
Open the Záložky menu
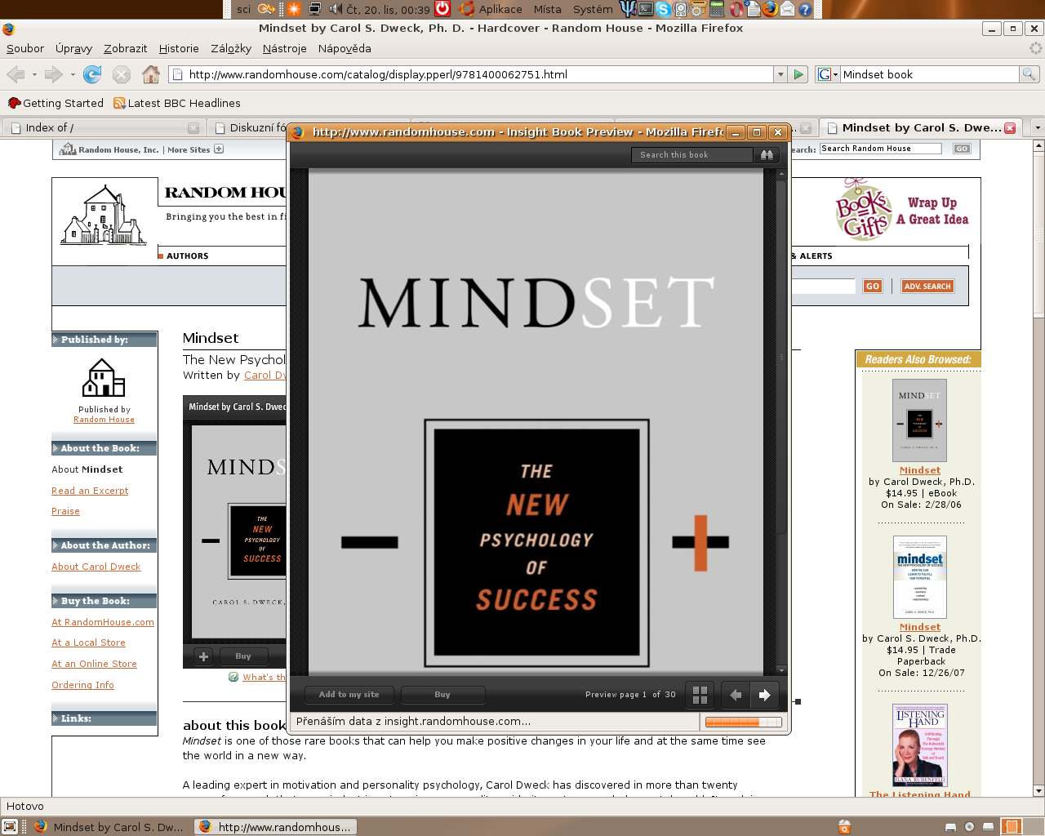pyautogui.click(x=231, y=48)
